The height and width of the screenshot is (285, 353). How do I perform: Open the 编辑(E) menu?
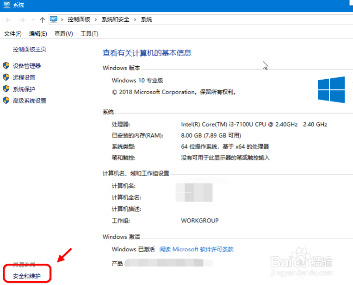pyautogui.click(x=38, y=34)
